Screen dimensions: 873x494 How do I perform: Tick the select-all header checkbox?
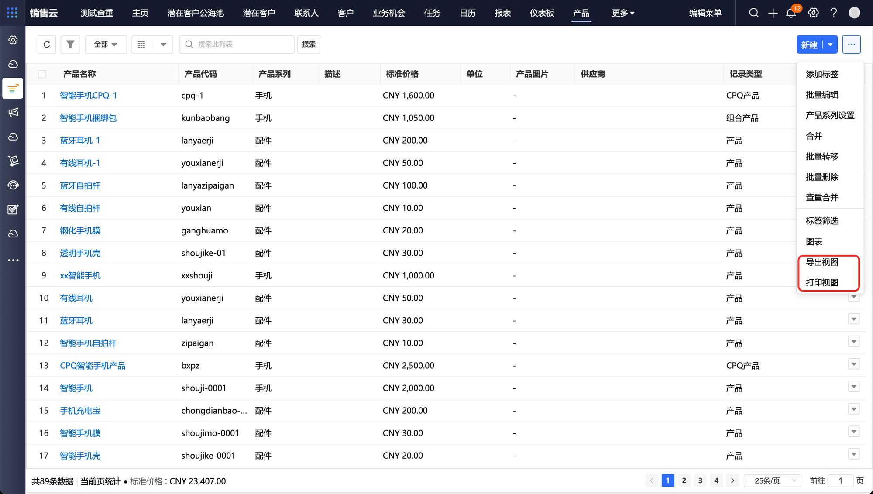(x=42, y=74)
